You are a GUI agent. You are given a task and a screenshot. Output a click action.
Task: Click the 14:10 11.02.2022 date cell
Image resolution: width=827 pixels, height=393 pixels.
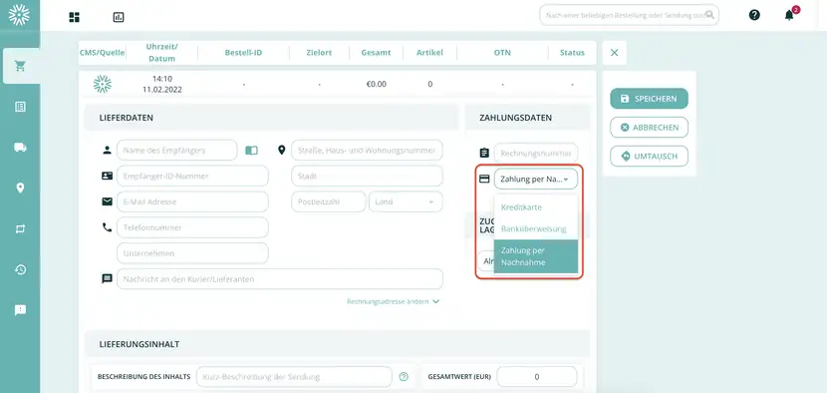[162, 84]
